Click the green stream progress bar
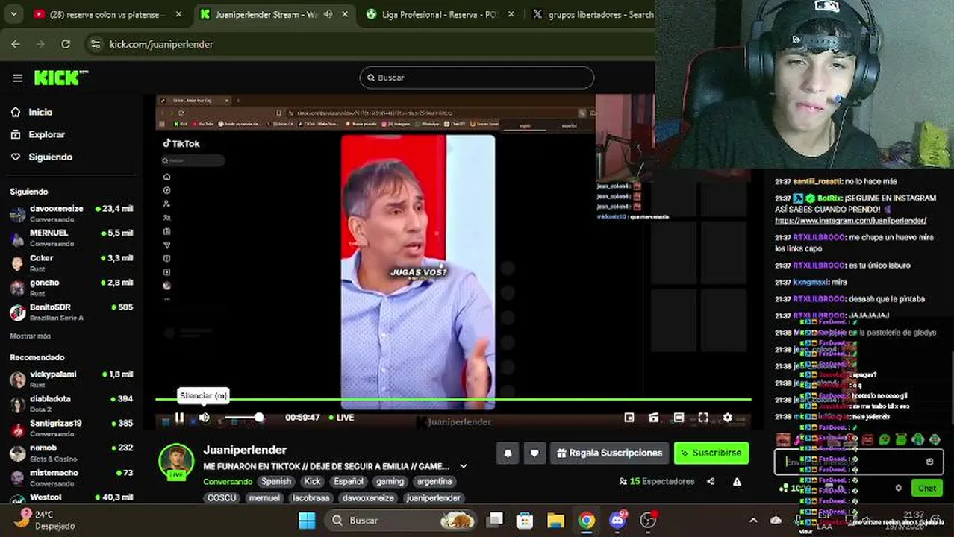 [x=453, y=401]
